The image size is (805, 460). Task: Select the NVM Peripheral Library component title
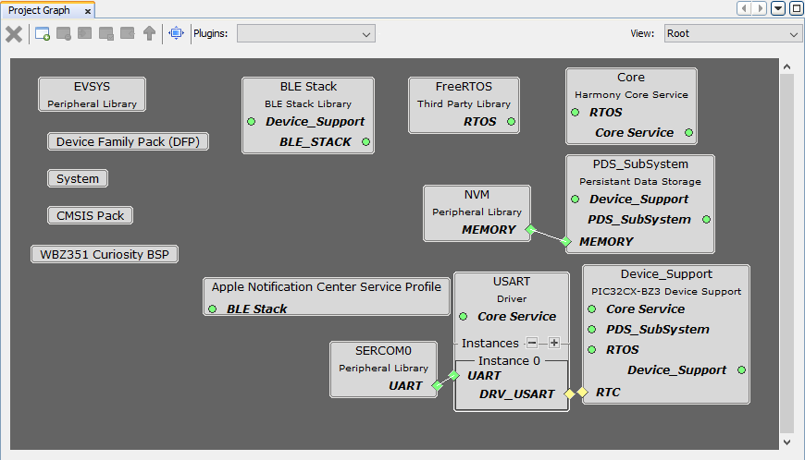click(477, 195)
